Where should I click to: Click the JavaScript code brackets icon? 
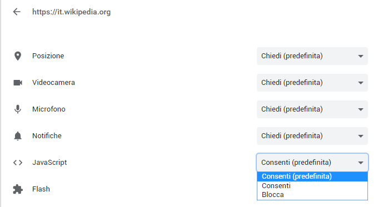[x=18, y=163]
